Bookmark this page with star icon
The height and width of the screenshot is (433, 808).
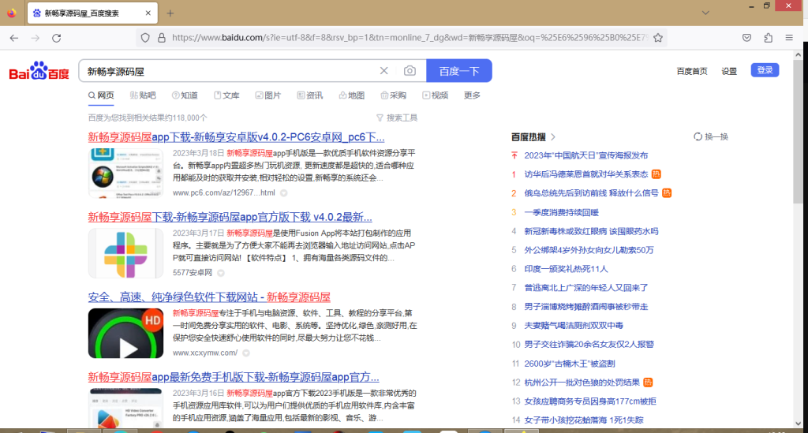pyautogui.click(x=658, y=38)
